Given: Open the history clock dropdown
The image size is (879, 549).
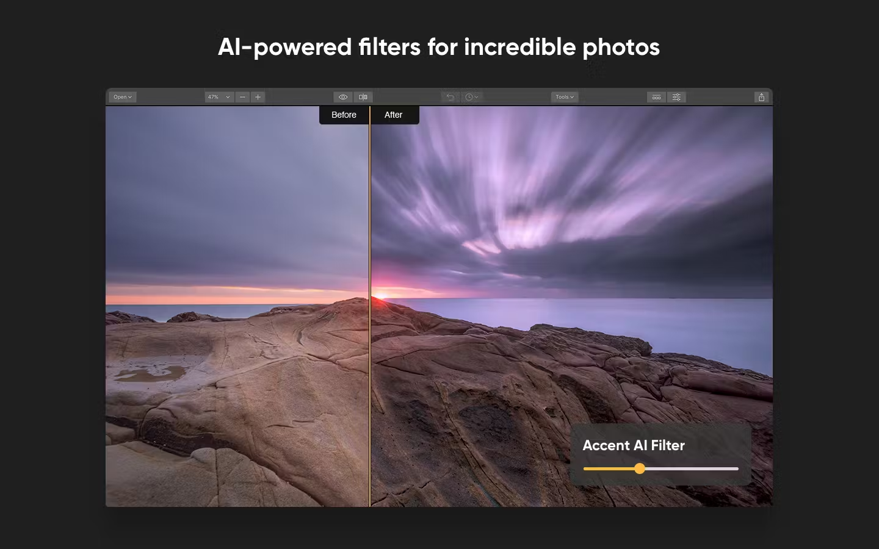Looking at the screenshot, I should 471,97.
